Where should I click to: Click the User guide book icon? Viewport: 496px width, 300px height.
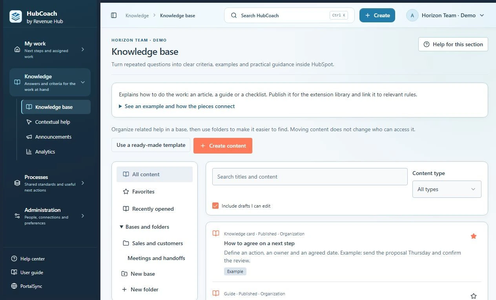point(14,272)
